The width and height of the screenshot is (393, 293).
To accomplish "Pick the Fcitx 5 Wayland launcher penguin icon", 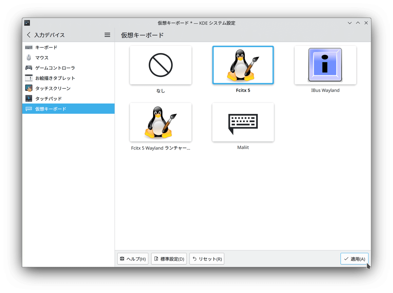I will (x=160, y=122).
